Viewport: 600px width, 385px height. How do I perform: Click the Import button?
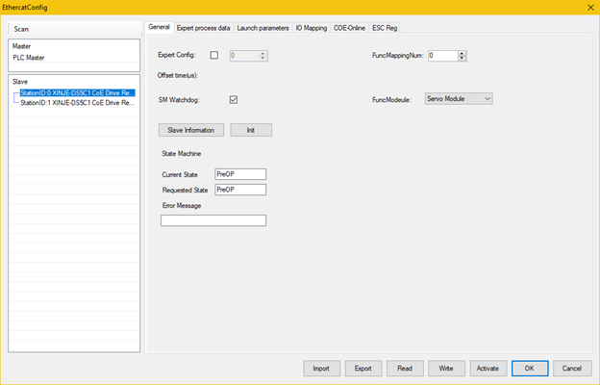tap(321, 368)
